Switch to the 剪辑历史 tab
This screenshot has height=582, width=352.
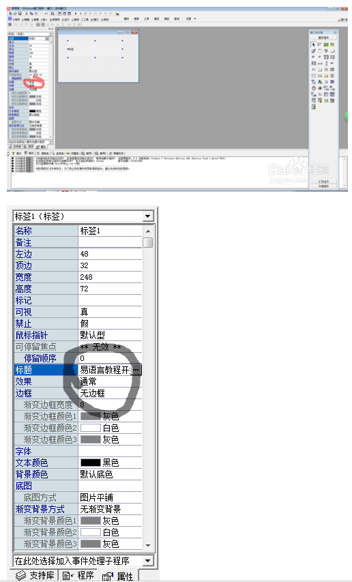click(x=117, y=153)
